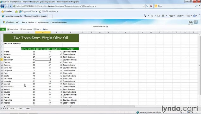Click the Barrels on order header cell
The width and height of the screenshot is (201, 114).
43,49
